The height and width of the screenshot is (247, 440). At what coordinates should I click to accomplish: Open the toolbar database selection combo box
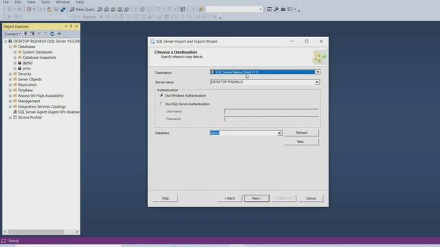[234, 9]
